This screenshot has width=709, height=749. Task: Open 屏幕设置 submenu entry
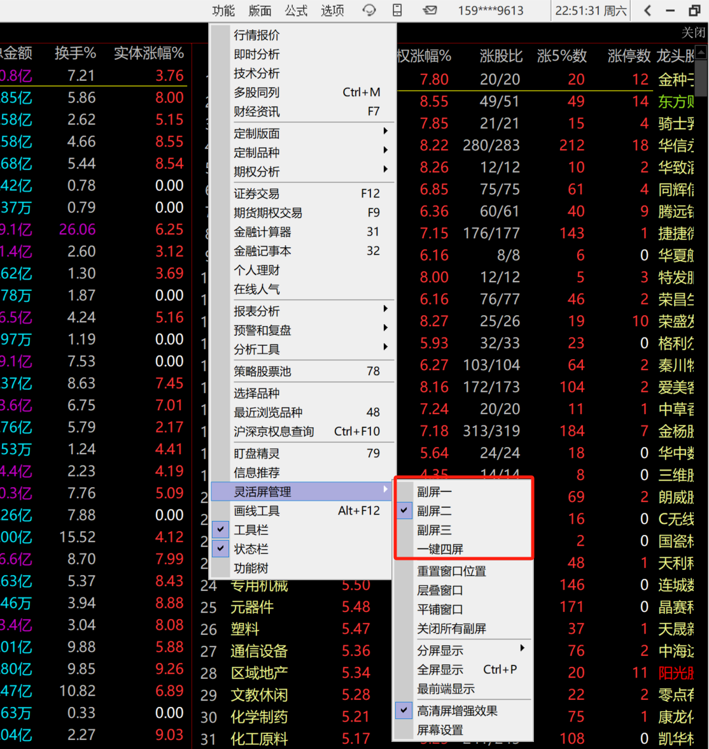click(x=463, y=730)
